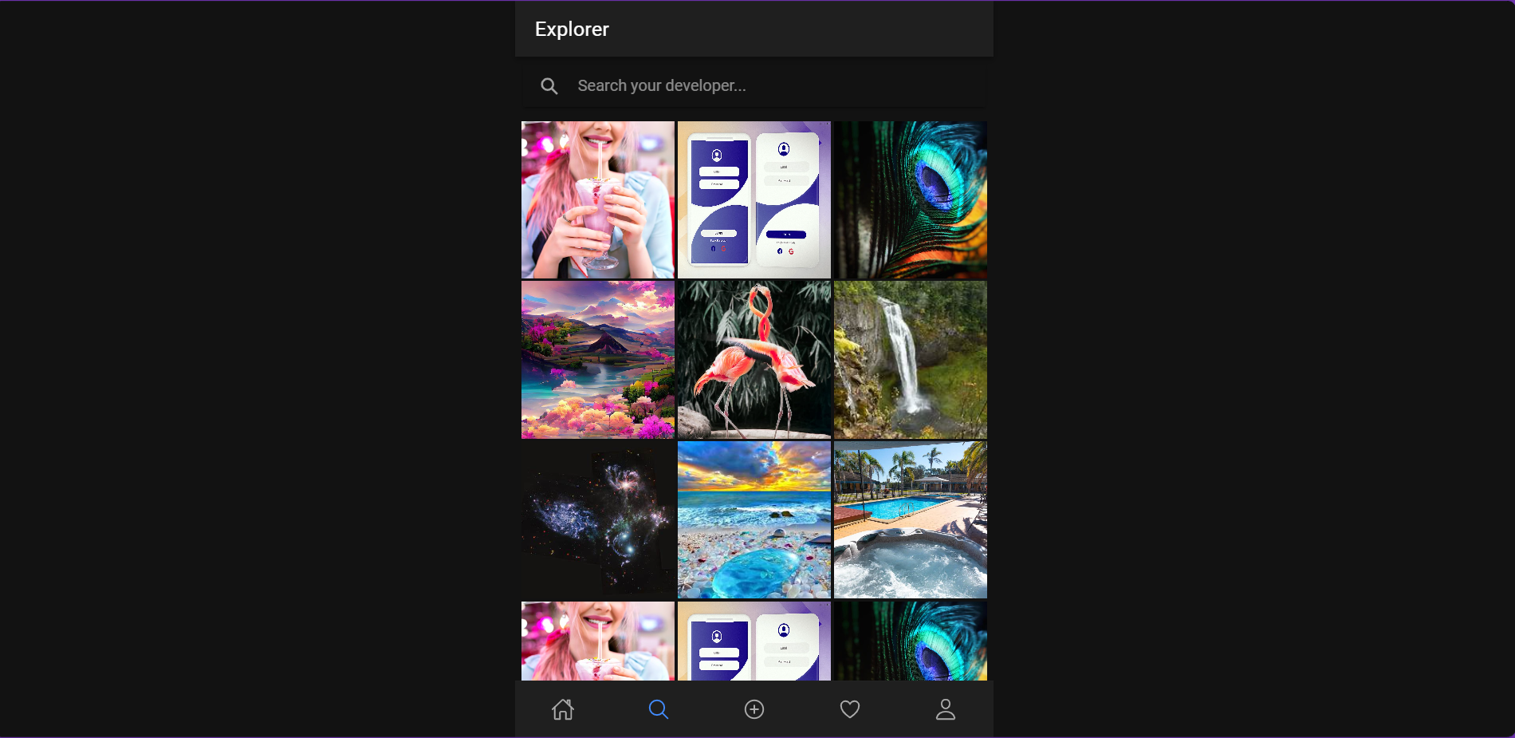Go to the Home tab icon
Screen dimensions: 1515x738
click(563, 709)
